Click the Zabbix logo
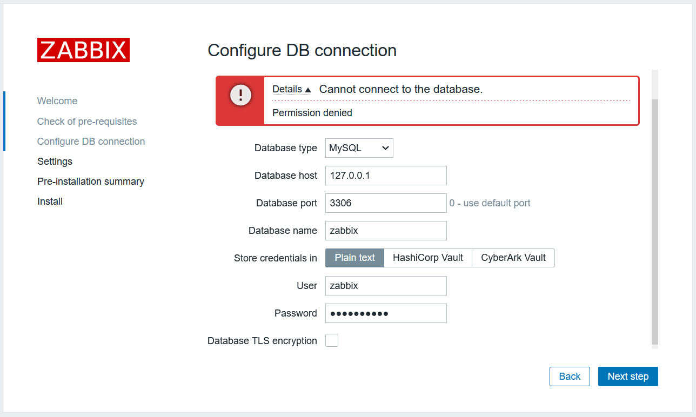 click(x=83, y=50)
